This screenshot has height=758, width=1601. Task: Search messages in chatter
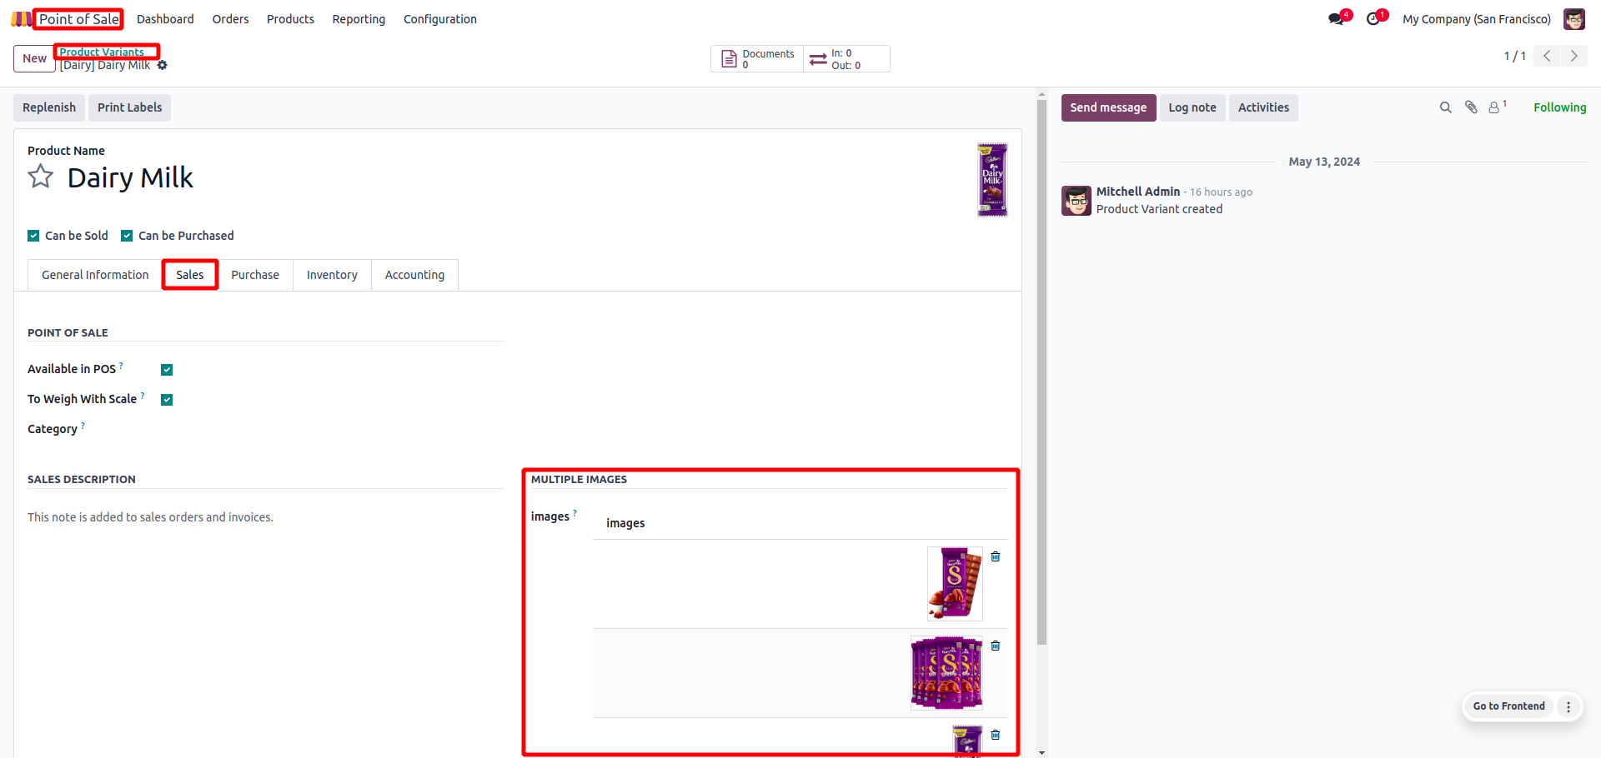click(x=1446, y=107)
